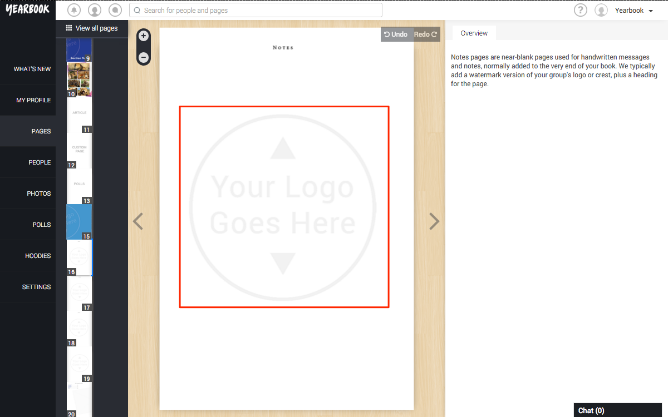Deselect the logo placeholder selection box
Screen dimensions: 668x417
(284, 361)
